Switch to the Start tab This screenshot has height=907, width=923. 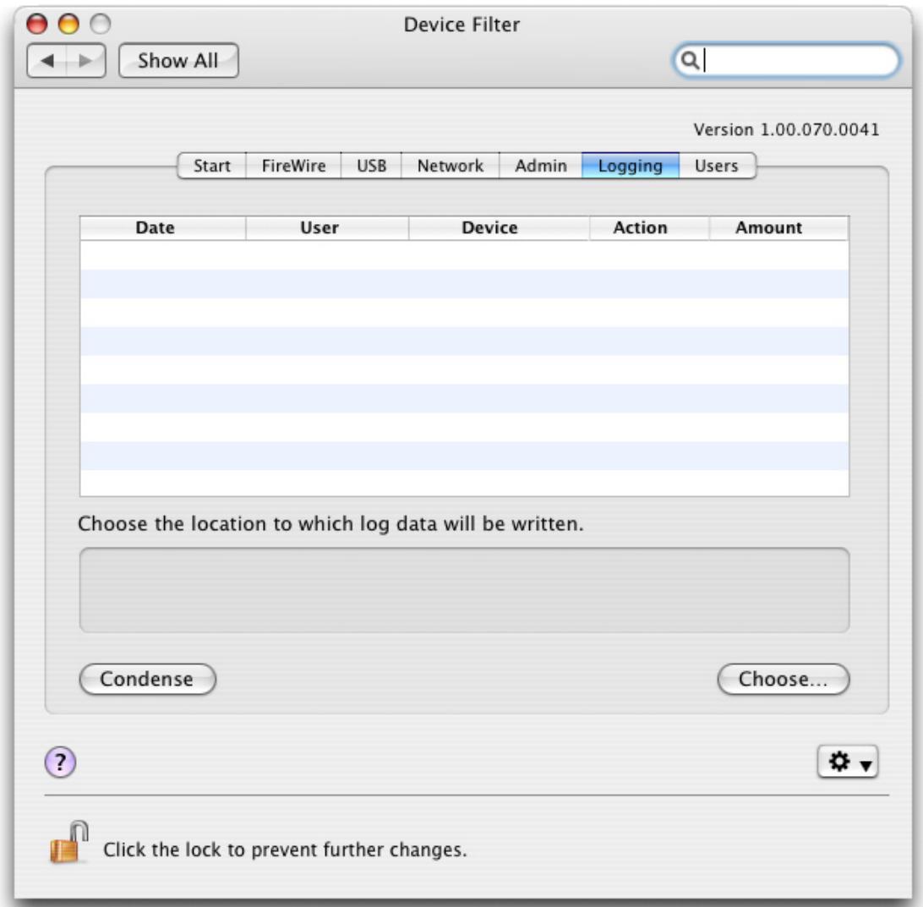pyautogui.click(x=212, y=166)
